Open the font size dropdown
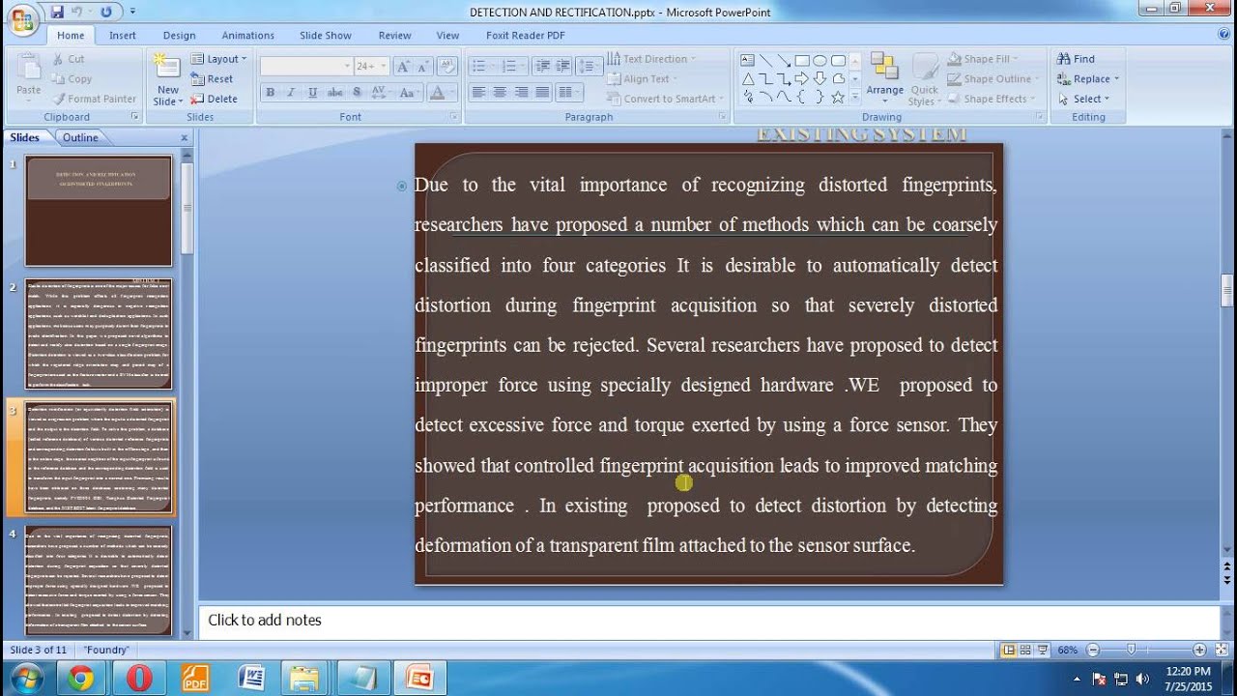 pos(384,67)
